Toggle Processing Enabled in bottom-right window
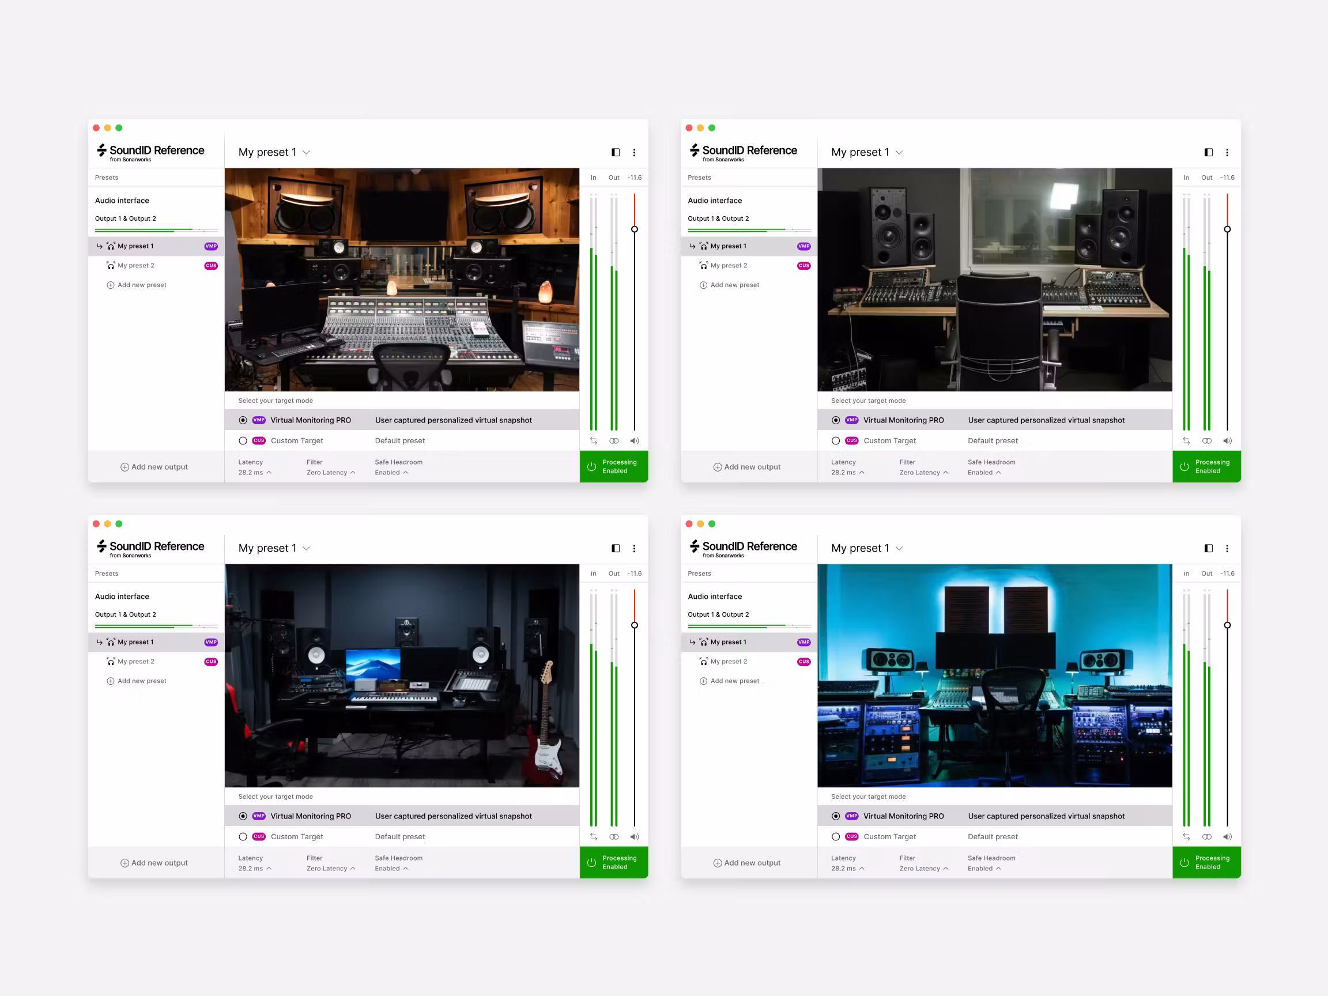 coord(1207,862)
